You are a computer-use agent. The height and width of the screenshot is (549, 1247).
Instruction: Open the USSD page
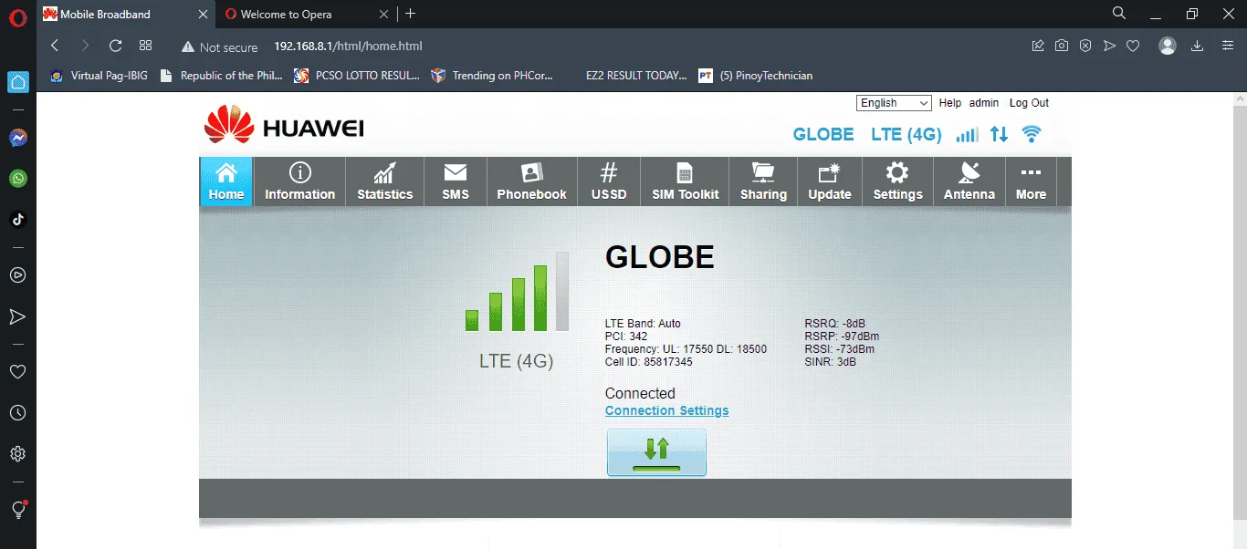[x=609, y=181]
